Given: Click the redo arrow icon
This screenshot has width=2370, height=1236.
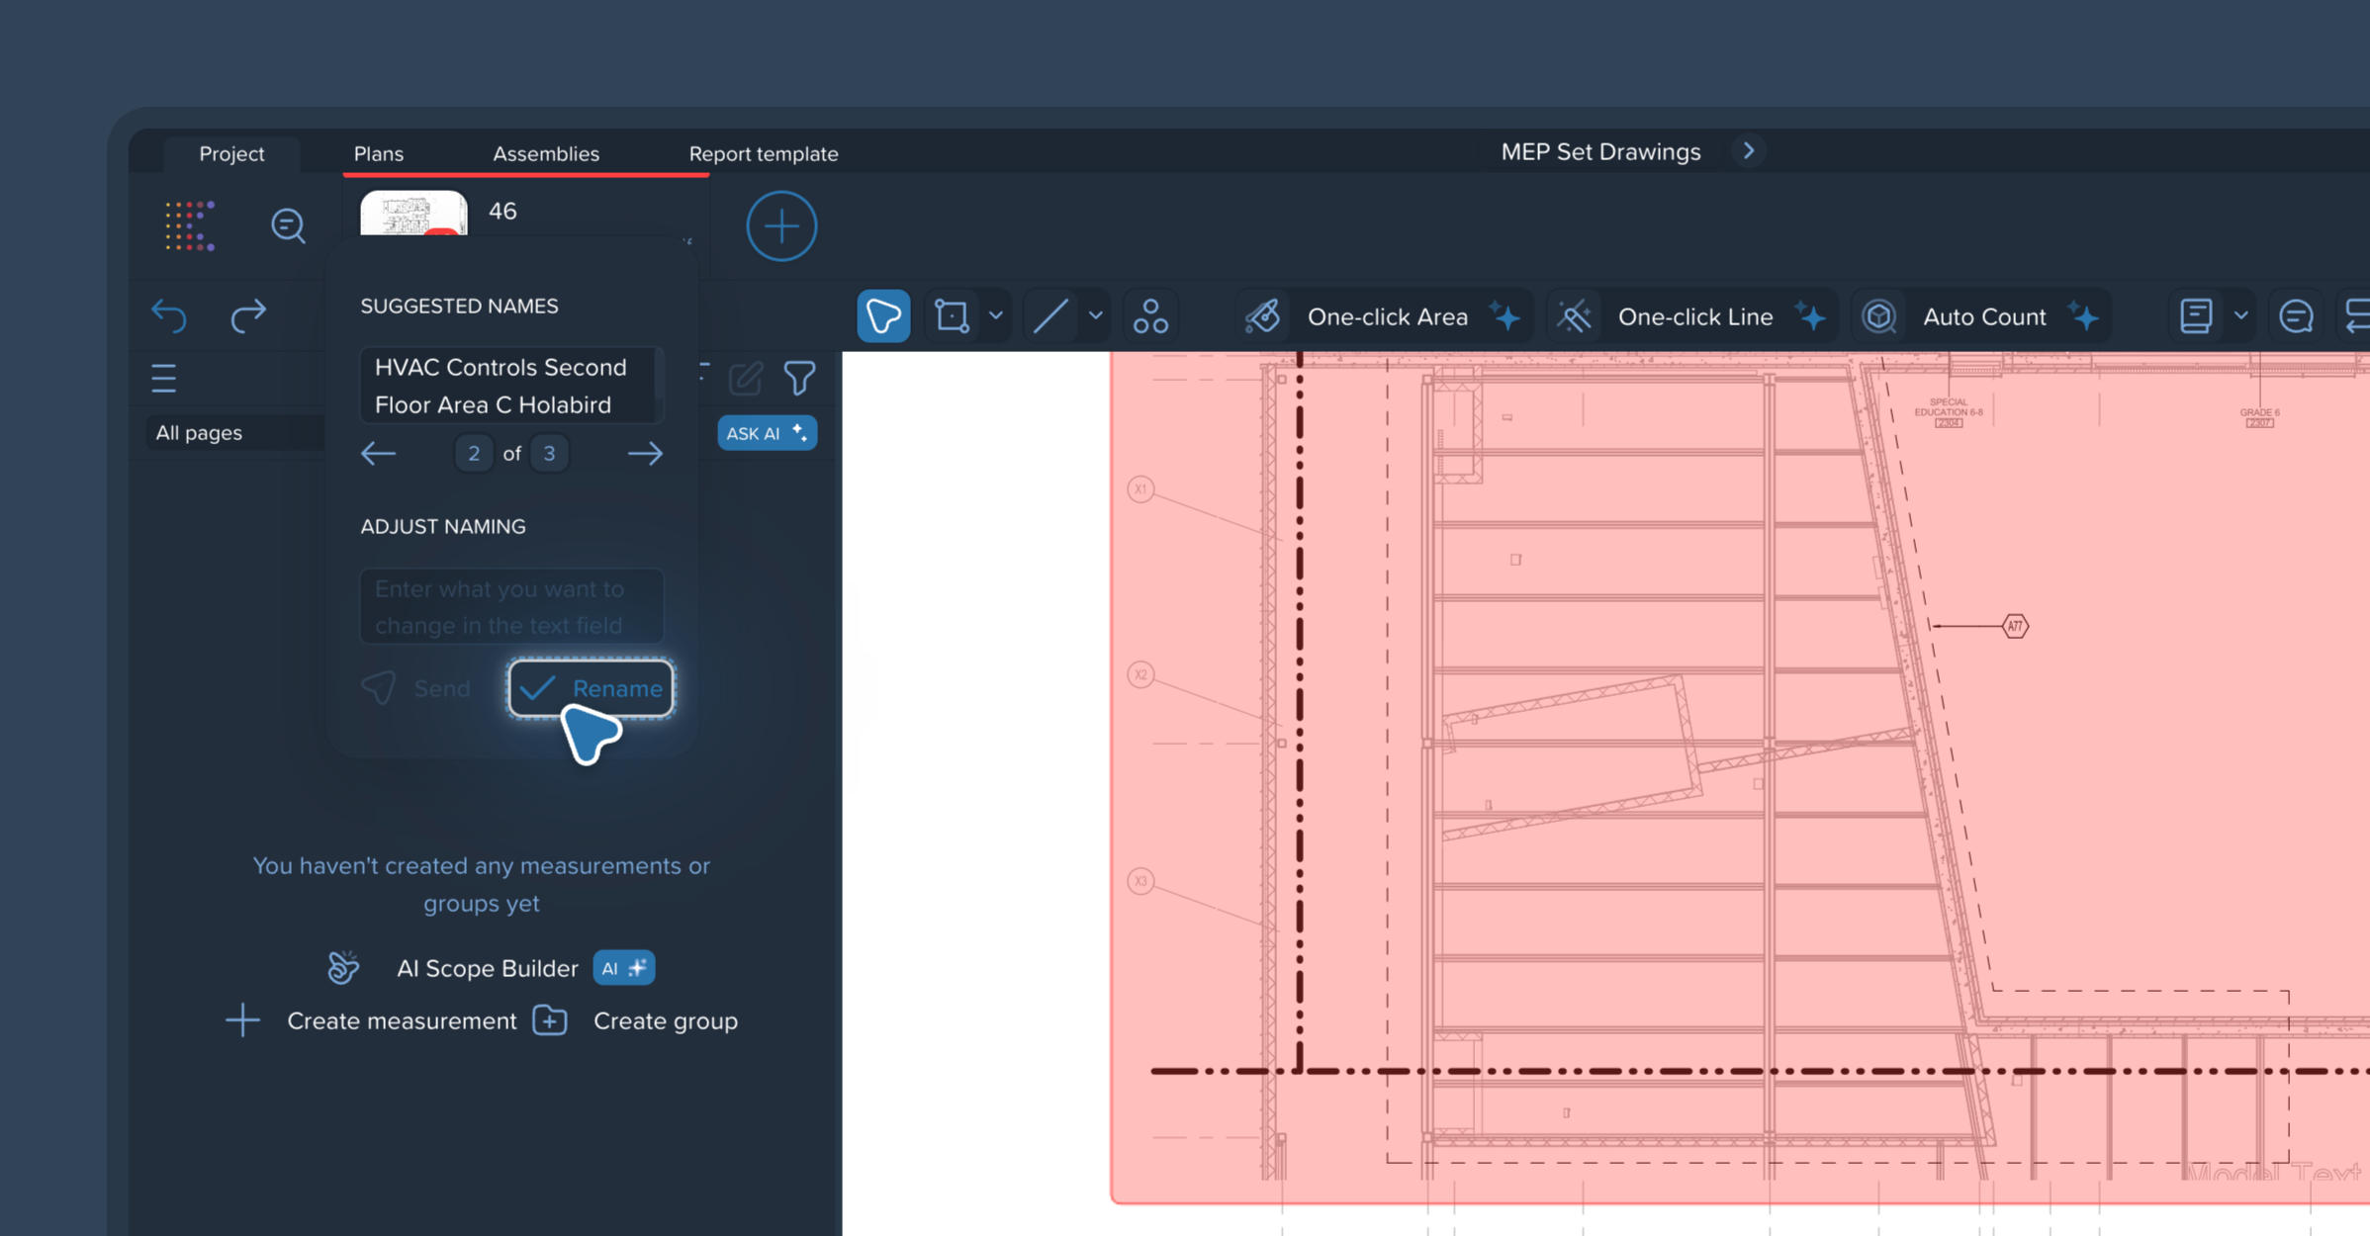Looking at the screenshot, I should coord(248,315).
